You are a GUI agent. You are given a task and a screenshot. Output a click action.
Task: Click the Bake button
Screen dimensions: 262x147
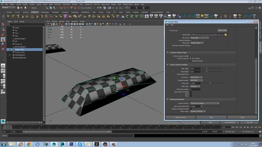(x=211, y=117)
